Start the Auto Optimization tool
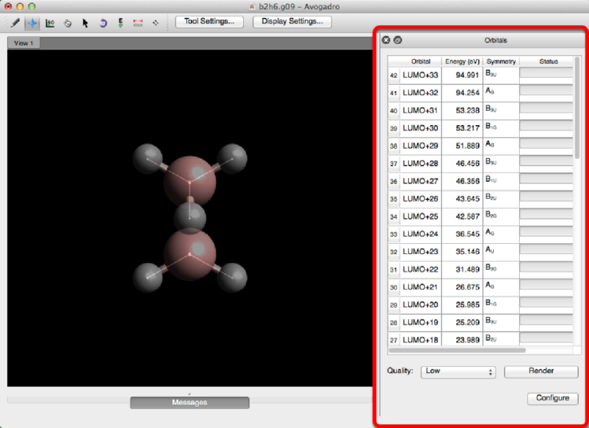Viewport: 589px width, 428px height. coord(121,23)
